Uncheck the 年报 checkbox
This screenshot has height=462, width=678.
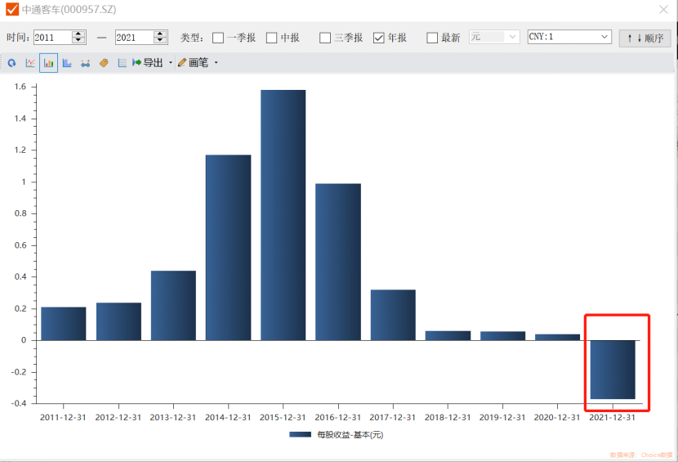(379, 38)
